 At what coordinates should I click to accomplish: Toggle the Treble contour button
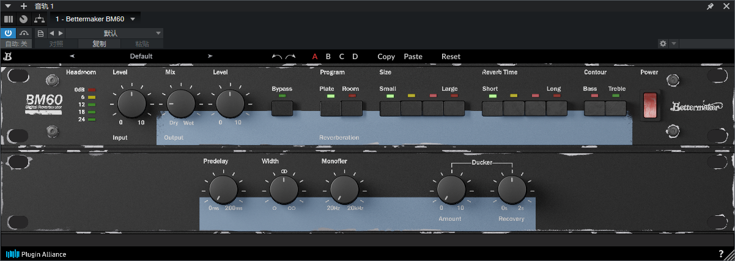coord(616,109)
